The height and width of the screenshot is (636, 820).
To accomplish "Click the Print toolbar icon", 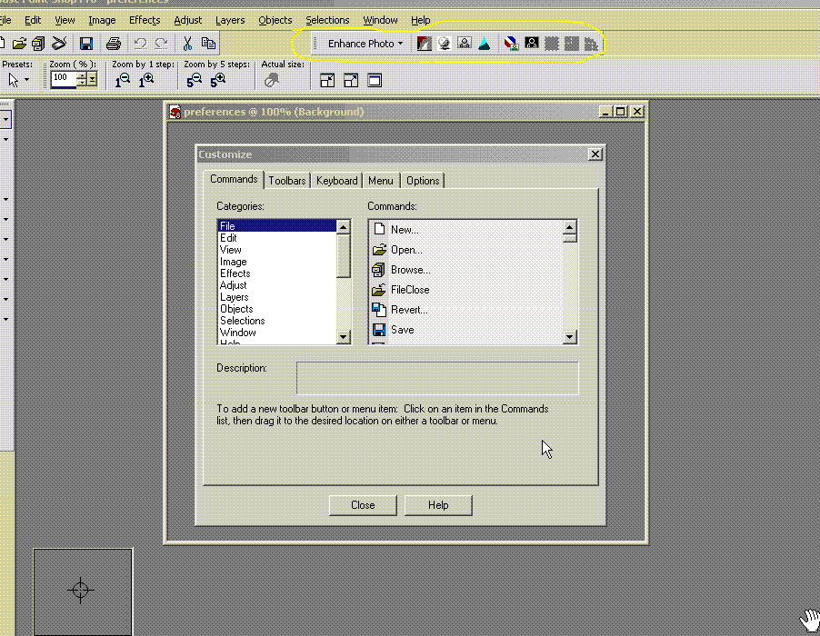I will click(114, 44).
